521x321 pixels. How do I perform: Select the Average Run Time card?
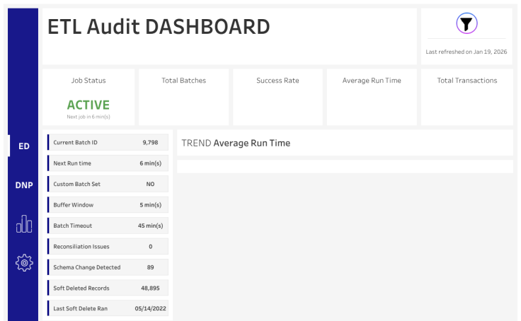click(372, 97)
